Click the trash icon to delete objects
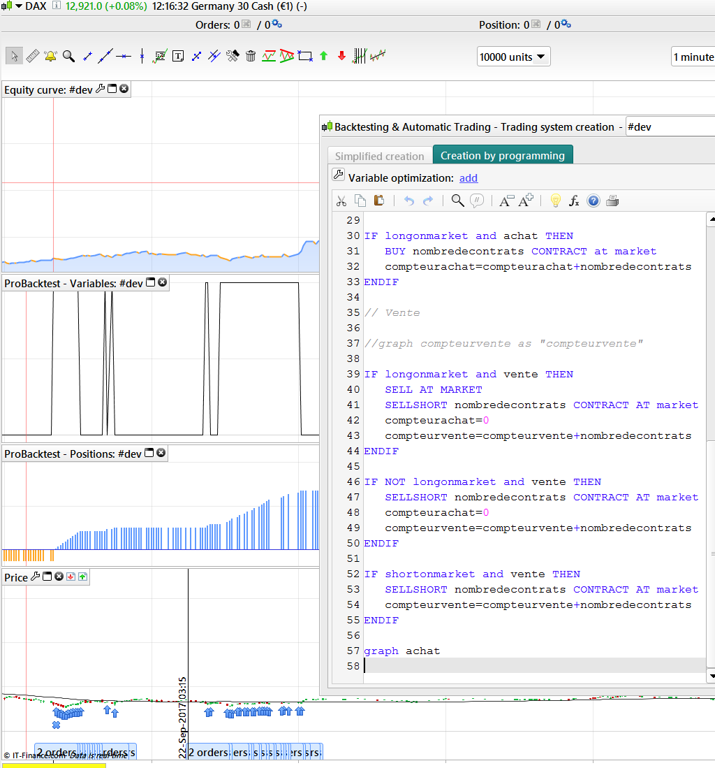Viewport: 715px width, 768px height. coord(251,56)
